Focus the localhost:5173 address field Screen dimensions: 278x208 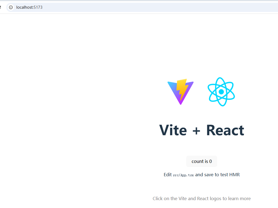tap(142, 7)
